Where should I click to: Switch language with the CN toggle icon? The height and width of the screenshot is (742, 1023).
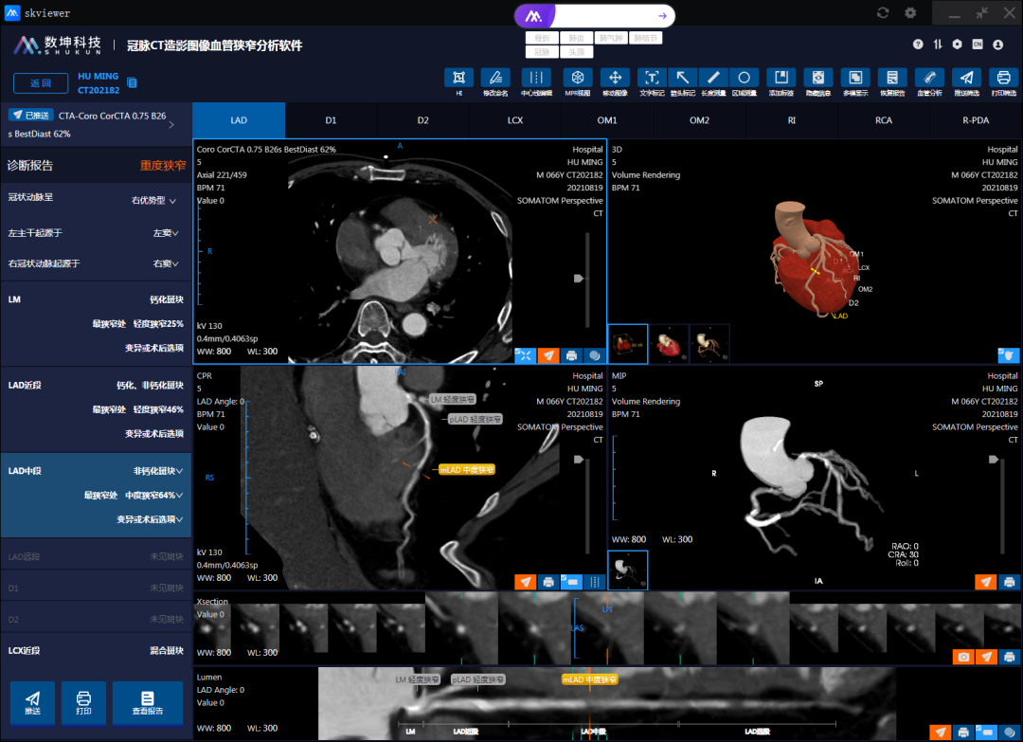pos(977,45)
